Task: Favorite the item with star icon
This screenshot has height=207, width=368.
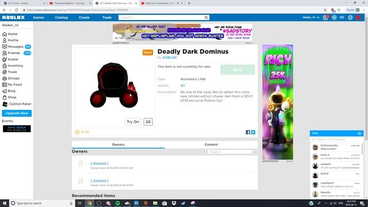Action: [78, 132]
